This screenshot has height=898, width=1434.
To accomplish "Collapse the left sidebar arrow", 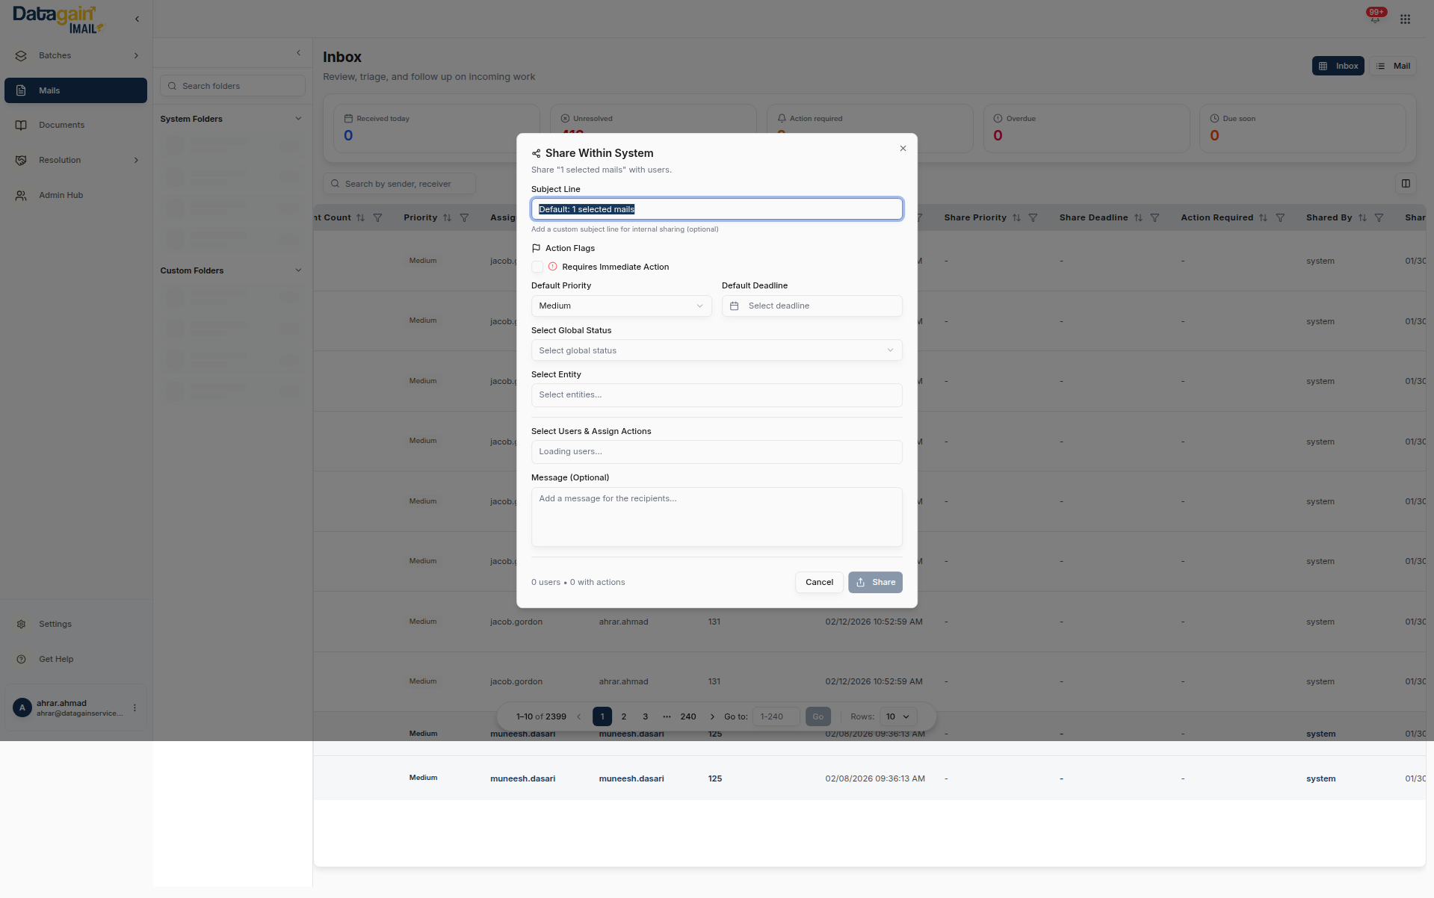I will click(x=137, y=19).
